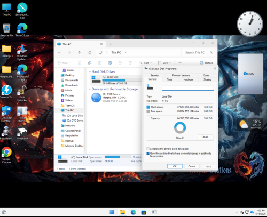This screenshot has width=267, height=217.
Task: Launch the Microsoft Edge desktop shortcut
Action: click(x=22, y=73)
